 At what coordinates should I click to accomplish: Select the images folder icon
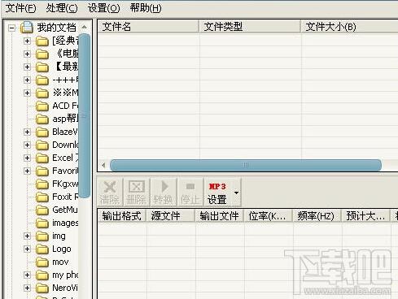pos(42,223)
